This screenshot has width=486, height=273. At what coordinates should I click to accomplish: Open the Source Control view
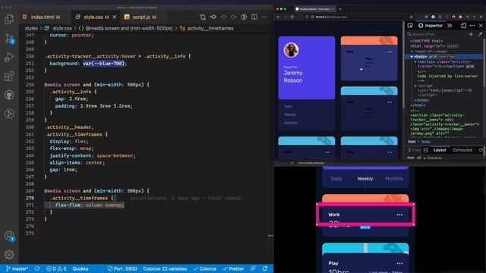[x=9, y=39]
